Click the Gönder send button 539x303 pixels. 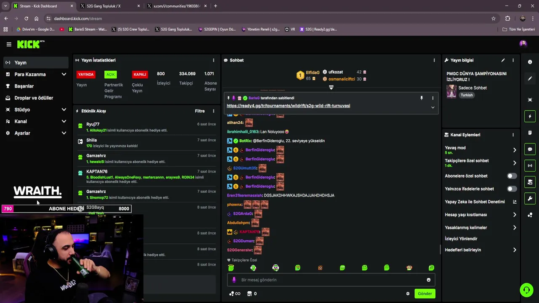click(x=424, y=294)
